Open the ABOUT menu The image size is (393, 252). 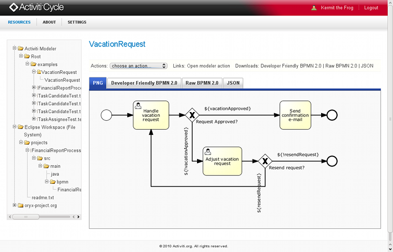[x=49, y=22]
